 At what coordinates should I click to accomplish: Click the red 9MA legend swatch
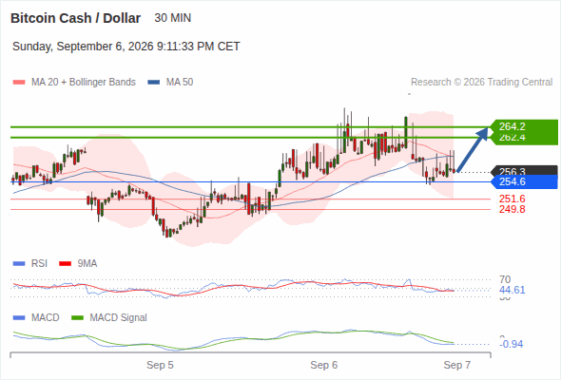(x=65, y=264)
